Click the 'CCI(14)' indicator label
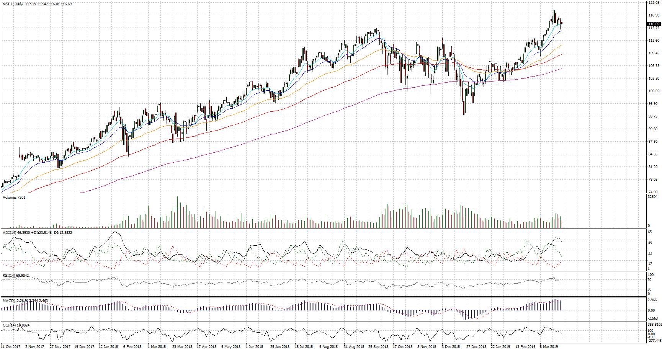The image size is (662, 351). click(x=9, y=325)
